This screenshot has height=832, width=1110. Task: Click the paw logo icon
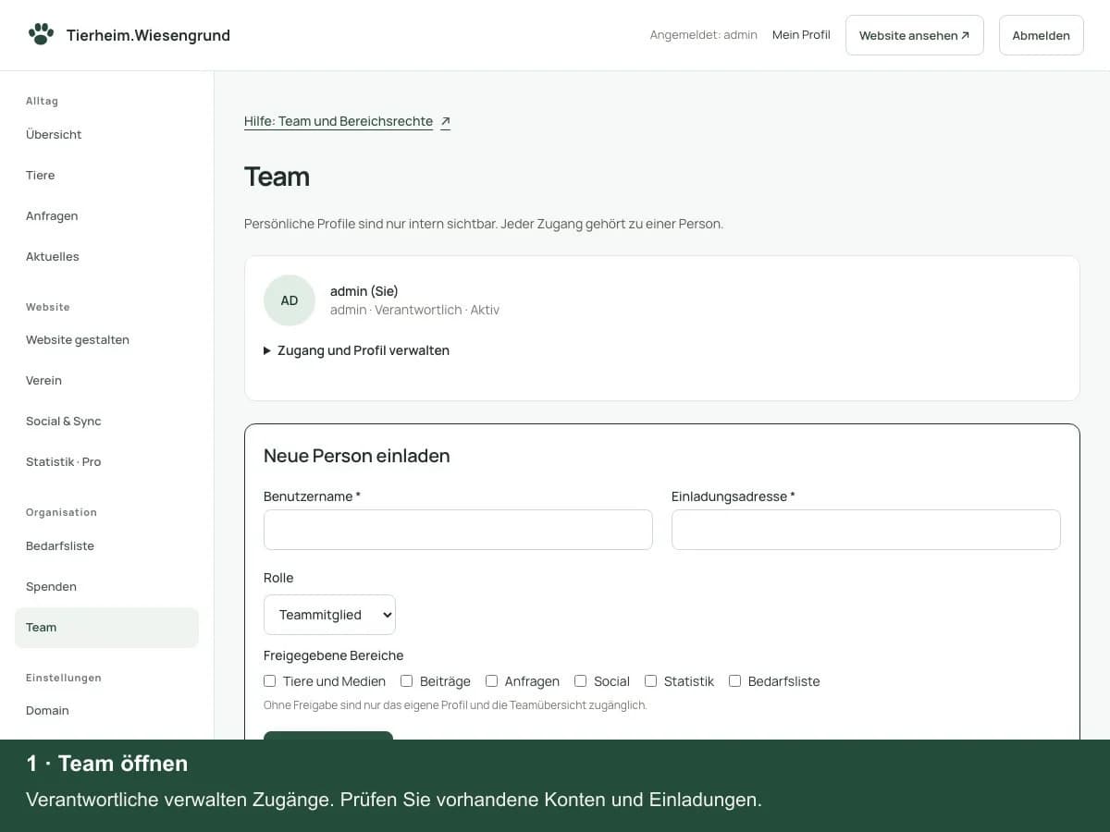coord(41,34)
